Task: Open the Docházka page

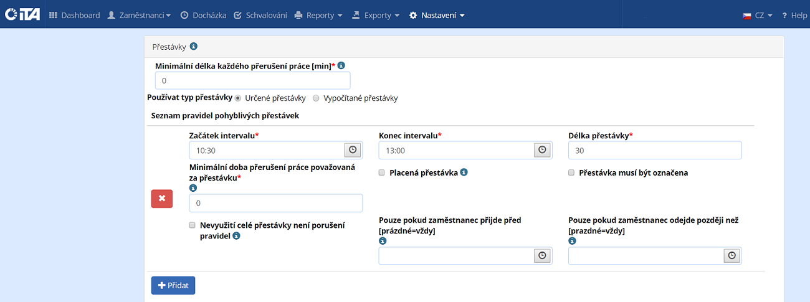Action: [203, 15]
